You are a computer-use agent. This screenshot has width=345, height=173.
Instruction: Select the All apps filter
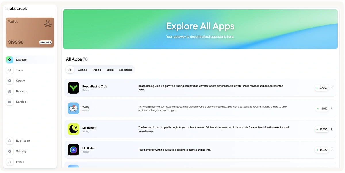pyautogui.click(x=70, y=70)
